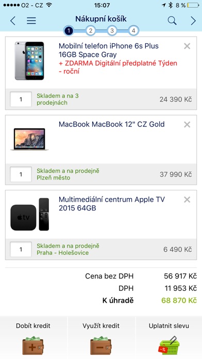Proceed with the right arrow icon
The width and height of the screenshot is (202, 359).
point(193,21)
